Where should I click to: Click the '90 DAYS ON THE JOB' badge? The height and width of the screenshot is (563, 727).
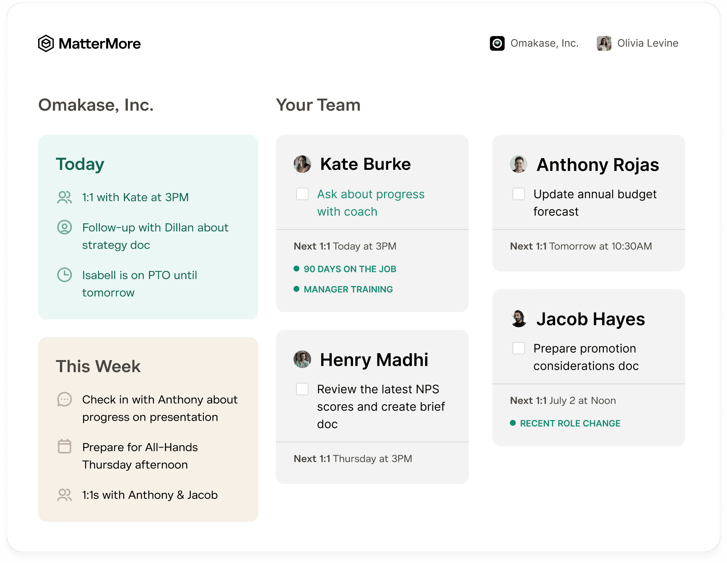[x=345, y=269]
